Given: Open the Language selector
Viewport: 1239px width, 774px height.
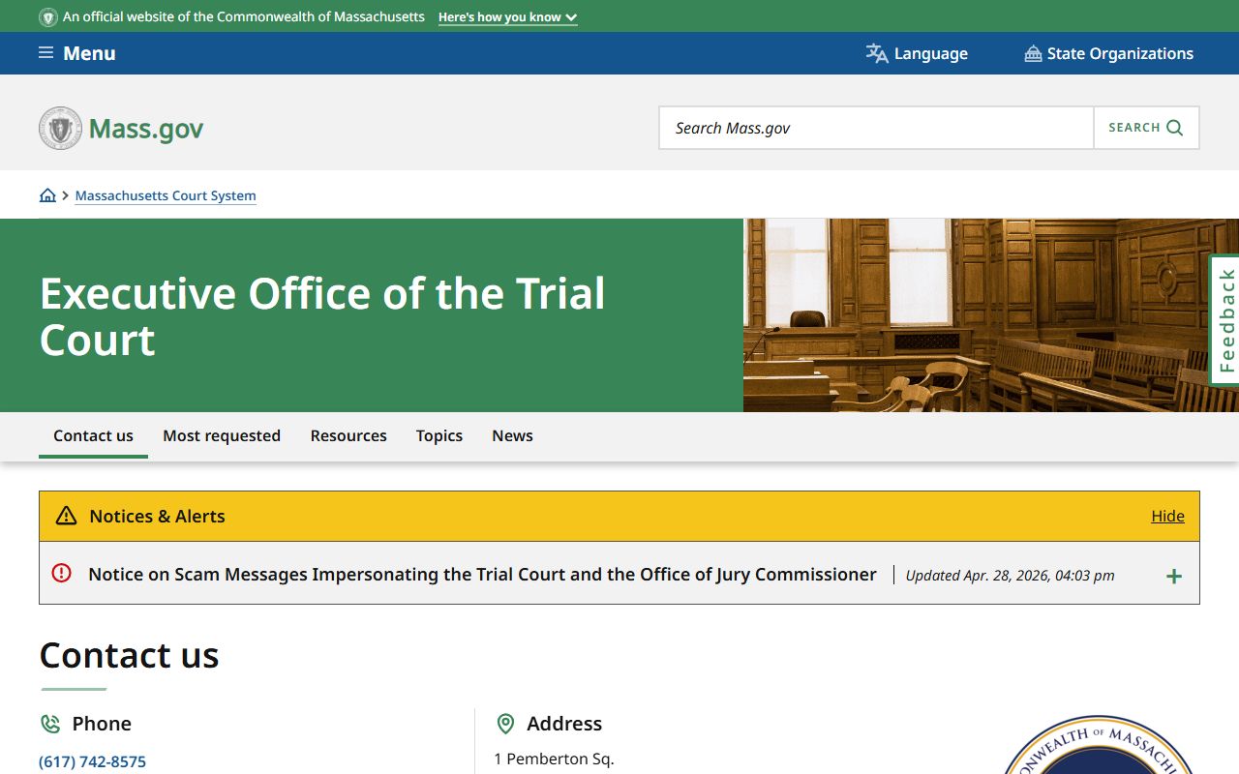Looking at the screenshot, I should point(917,53).
